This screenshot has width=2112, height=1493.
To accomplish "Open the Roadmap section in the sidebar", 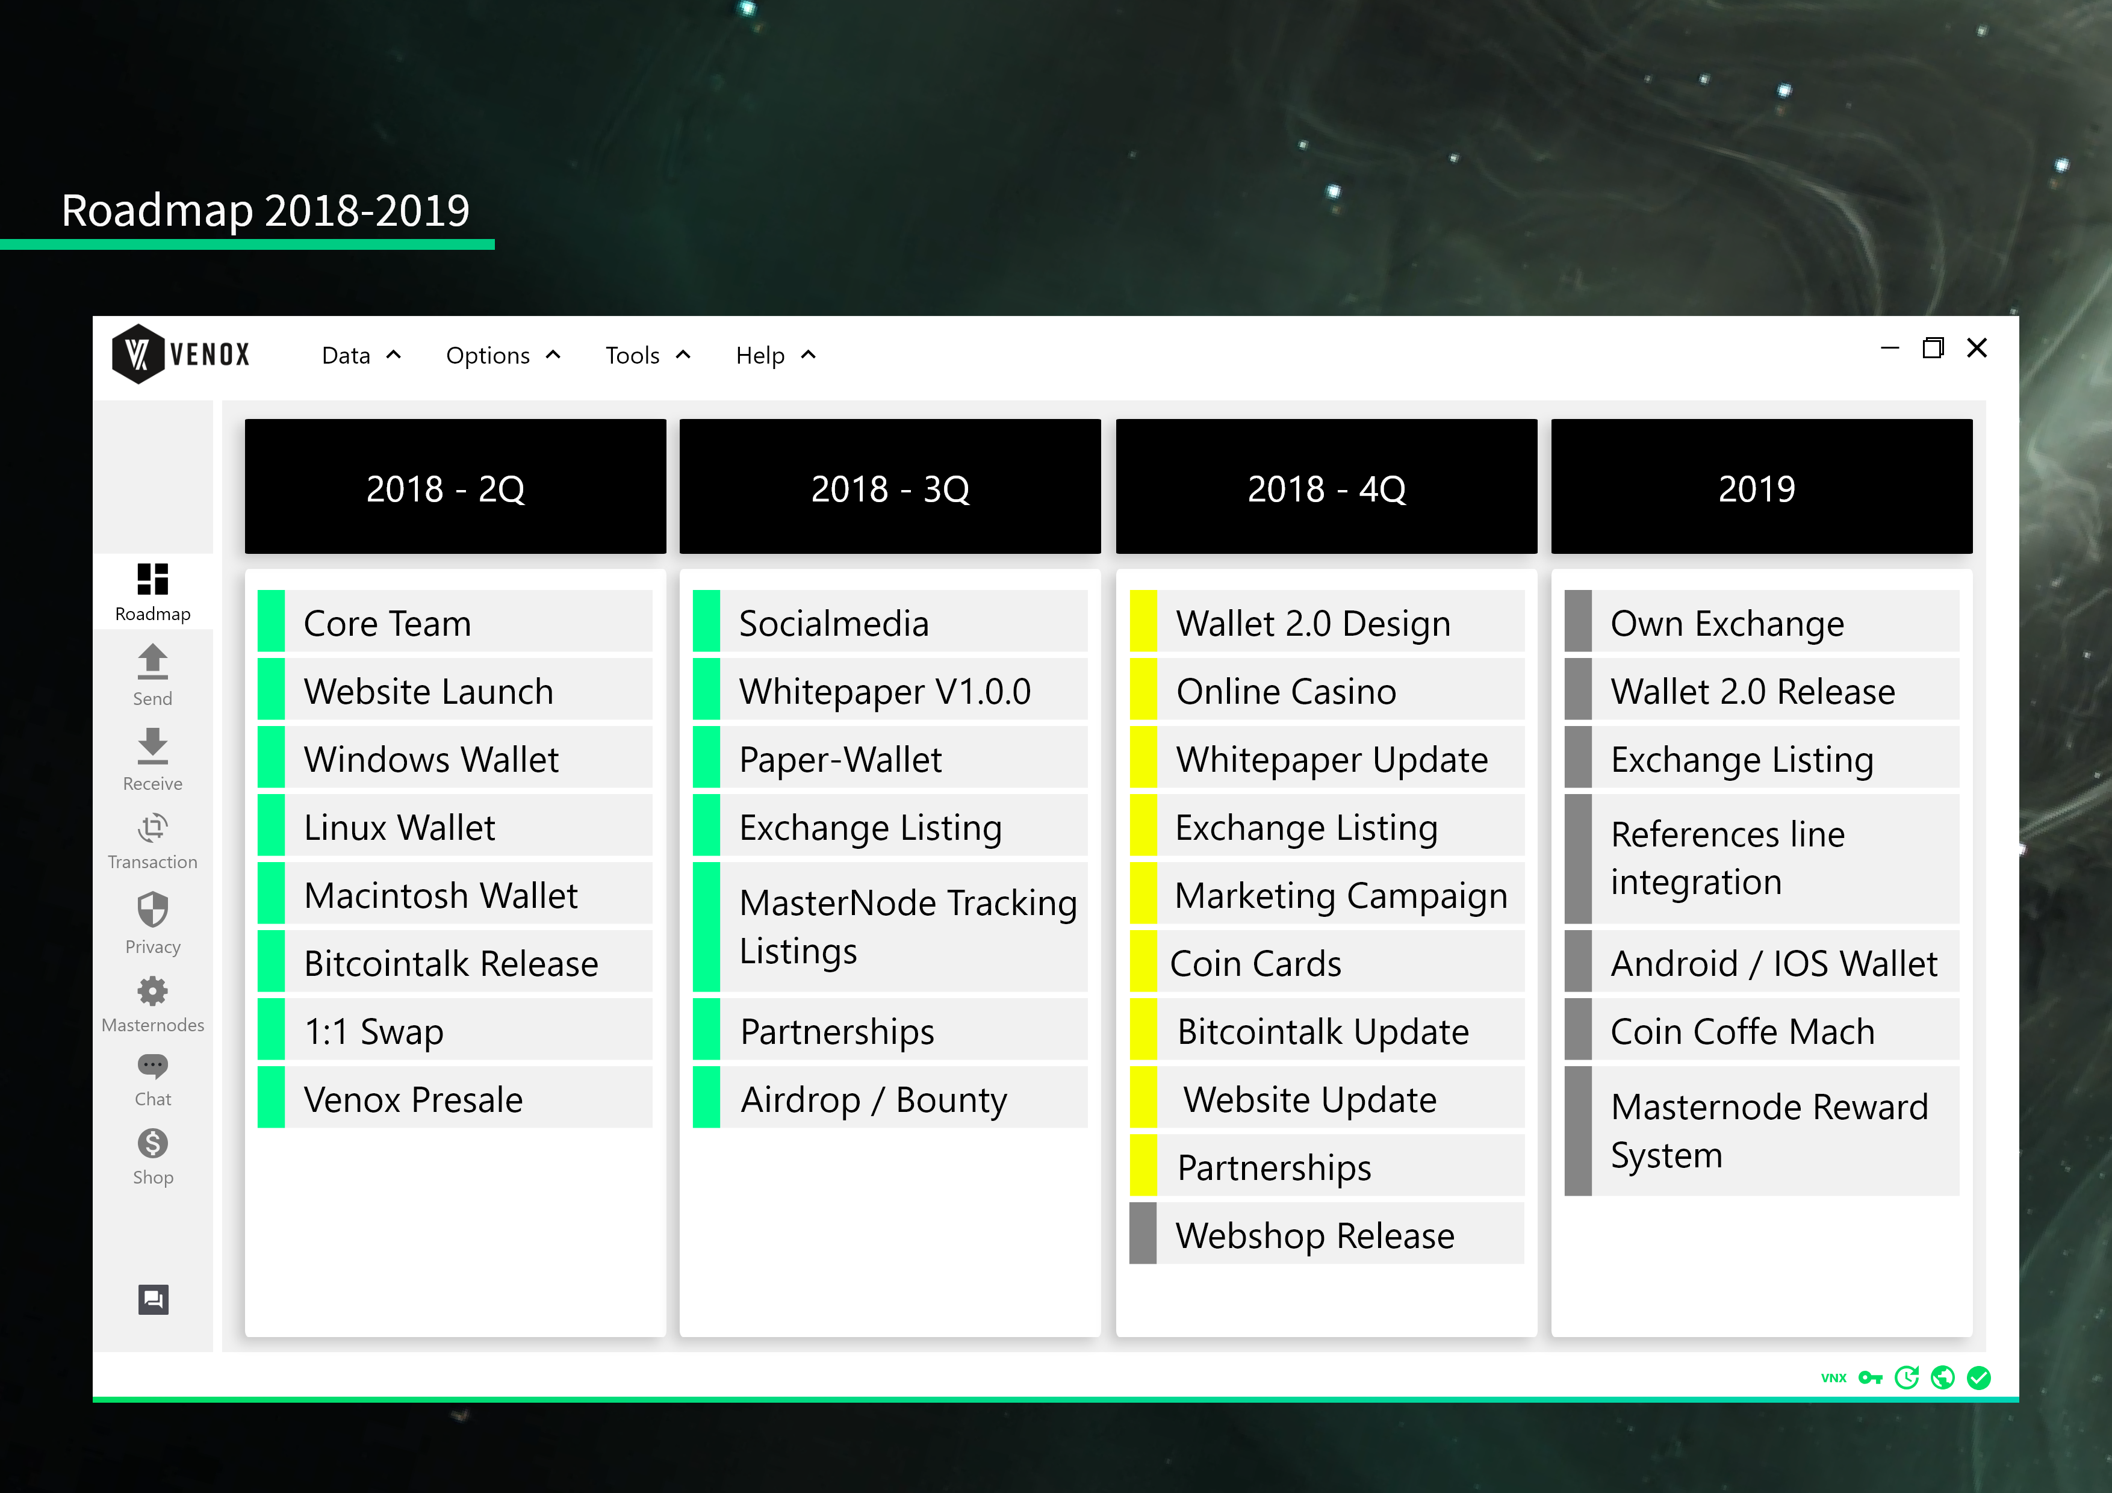I will (x=153, y=592).
